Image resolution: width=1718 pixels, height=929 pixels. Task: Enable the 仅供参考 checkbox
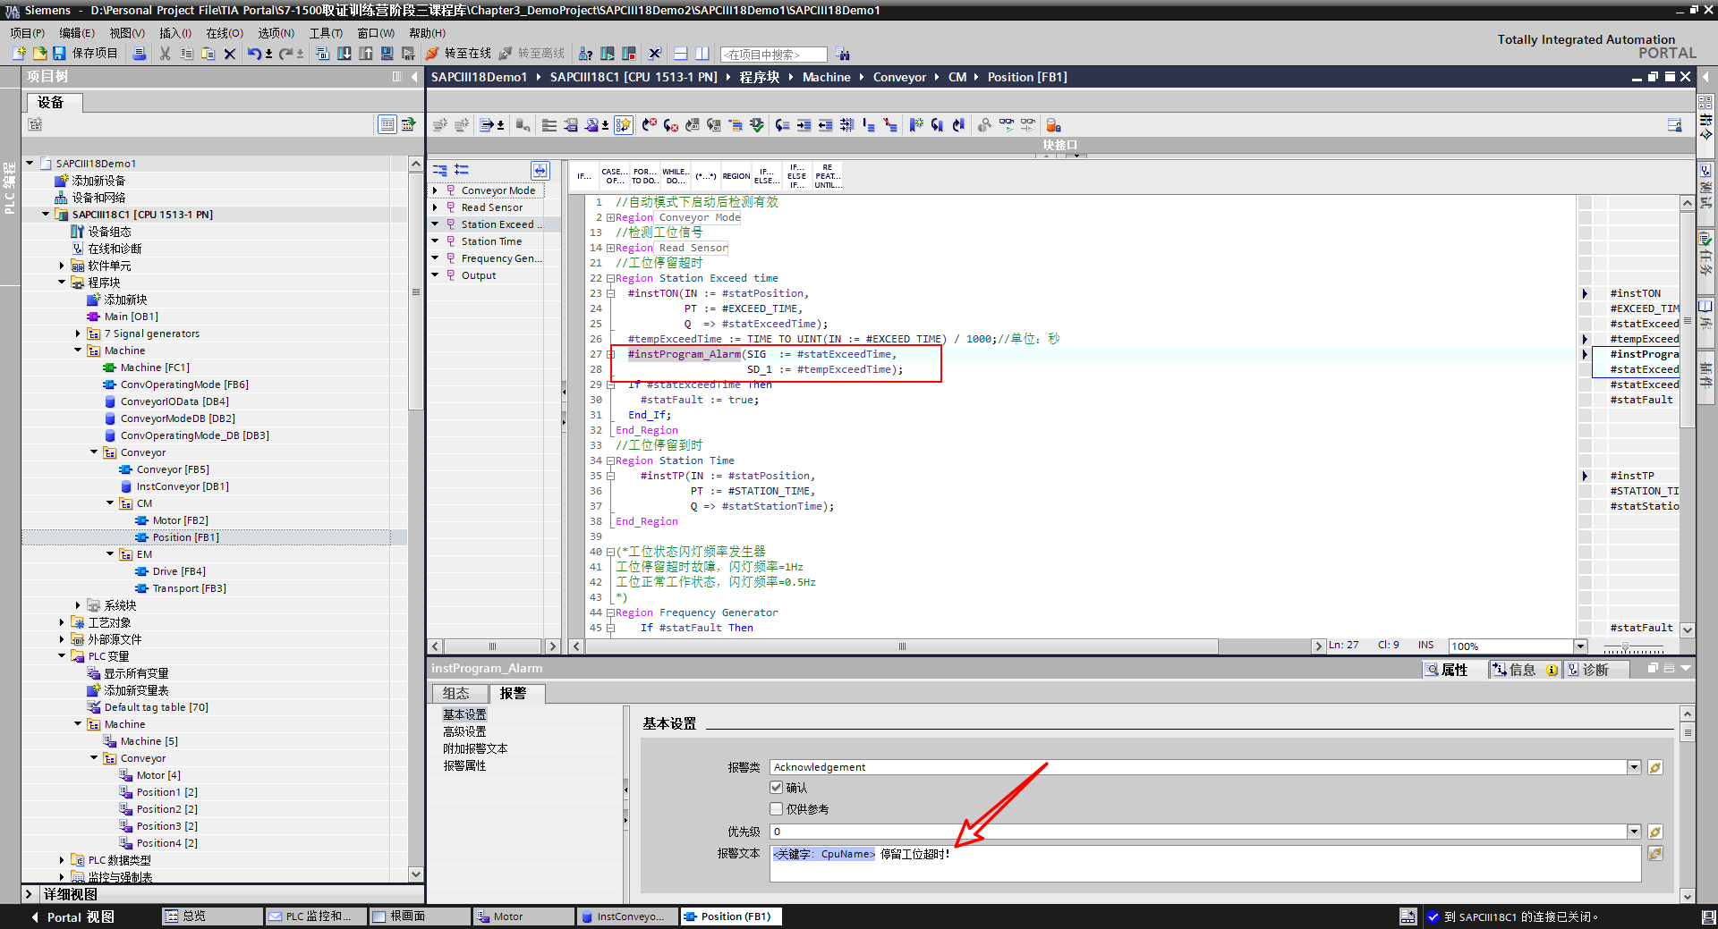tap(777, 809)
